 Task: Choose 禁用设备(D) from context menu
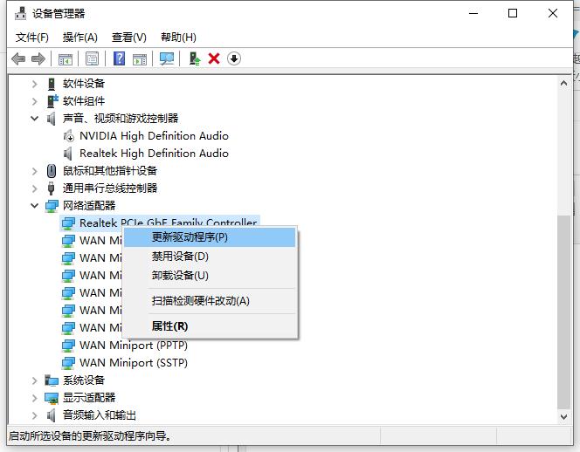210,257
